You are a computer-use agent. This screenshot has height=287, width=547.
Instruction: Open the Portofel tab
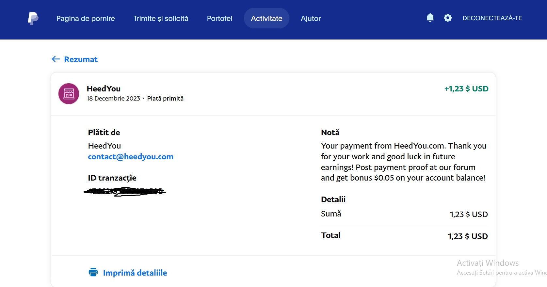[x=219, y=18]
